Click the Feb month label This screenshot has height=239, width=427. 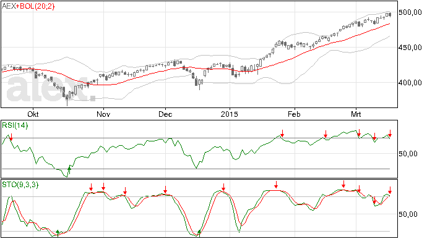click(294, 114)
